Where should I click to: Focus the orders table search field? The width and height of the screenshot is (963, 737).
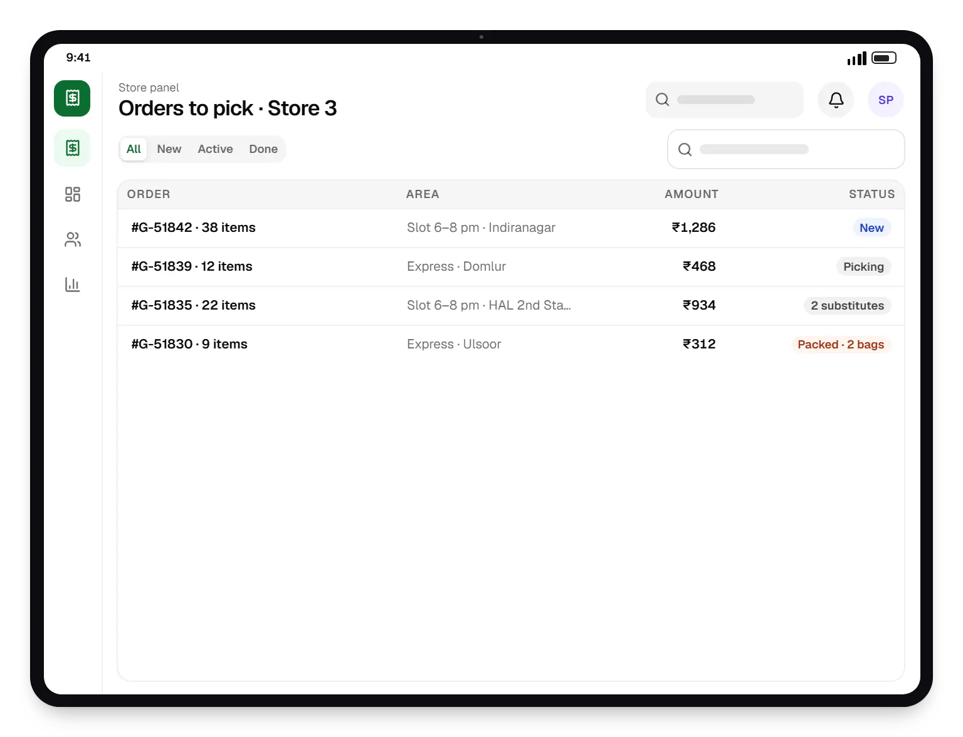[x=786, y=149]
